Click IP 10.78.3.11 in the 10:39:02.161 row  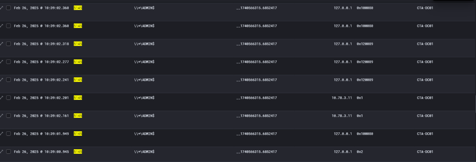pyautogui.click(x=342, y=116)
